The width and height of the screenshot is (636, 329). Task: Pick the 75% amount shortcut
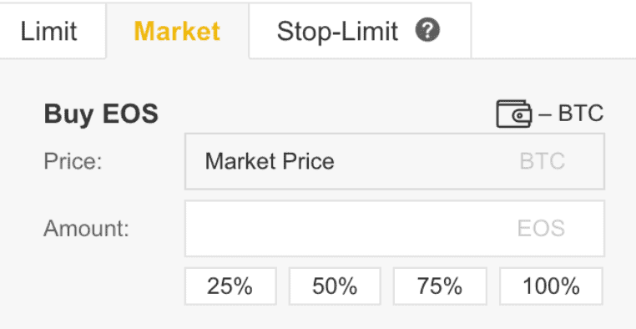pos(440,286)
